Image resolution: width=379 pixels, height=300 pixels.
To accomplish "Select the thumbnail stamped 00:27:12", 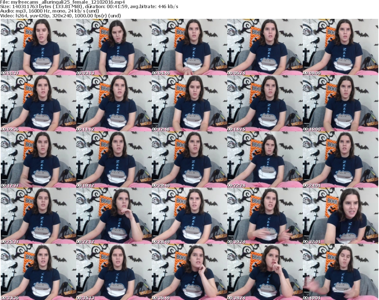I will point(114,216).
